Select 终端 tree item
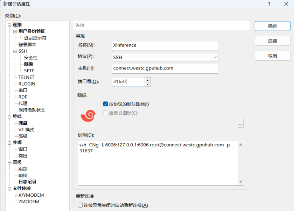 click(x=17, y=116)
